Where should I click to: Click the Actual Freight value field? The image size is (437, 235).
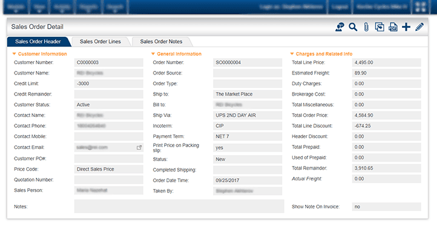(x=386, y=179)
